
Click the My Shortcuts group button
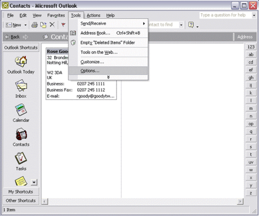coord(21,192)
